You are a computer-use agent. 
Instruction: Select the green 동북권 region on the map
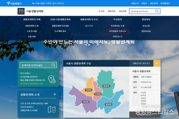pyautogui.click(x=106, y=83)
